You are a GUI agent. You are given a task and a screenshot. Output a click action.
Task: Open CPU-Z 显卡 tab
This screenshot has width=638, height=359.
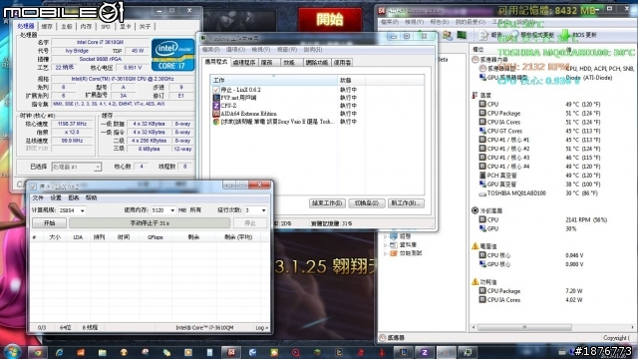pyautogui.click(x=125, y=27)
